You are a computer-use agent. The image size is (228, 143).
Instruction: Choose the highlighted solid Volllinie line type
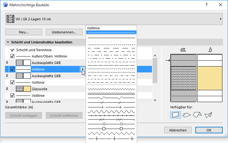[x=111, y=32]
